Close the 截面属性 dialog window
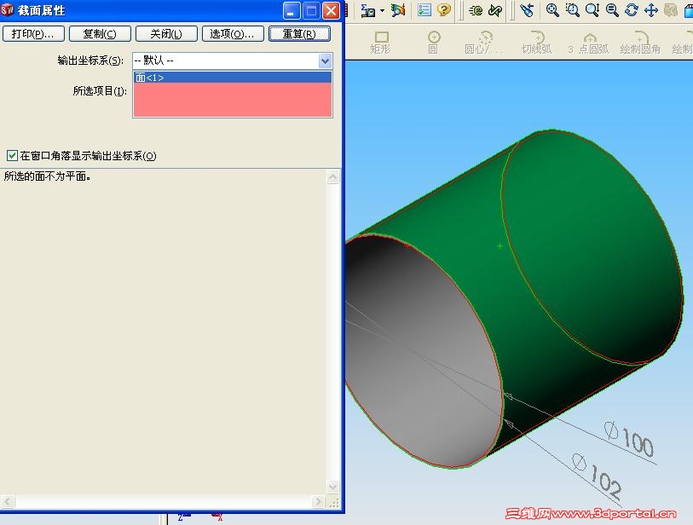Screen dimensions: 693x525 point(331,10)
